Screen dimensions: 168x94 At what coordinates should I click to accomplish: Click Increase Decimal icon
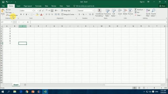click(90, 14)
